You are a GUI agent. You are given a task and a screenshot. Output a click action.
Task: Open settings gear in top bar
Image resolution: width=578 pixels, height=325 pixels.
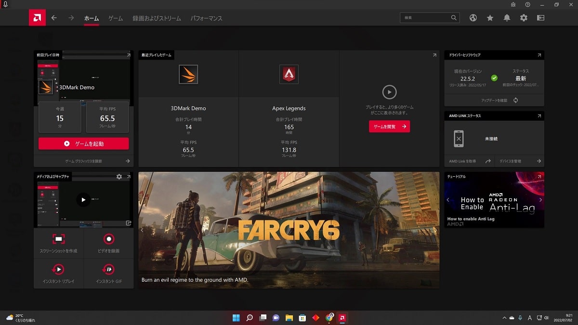pyautogui.click(x=524, y=18)
